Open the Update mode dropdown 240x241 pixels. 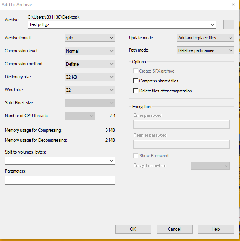pos(205,38)
